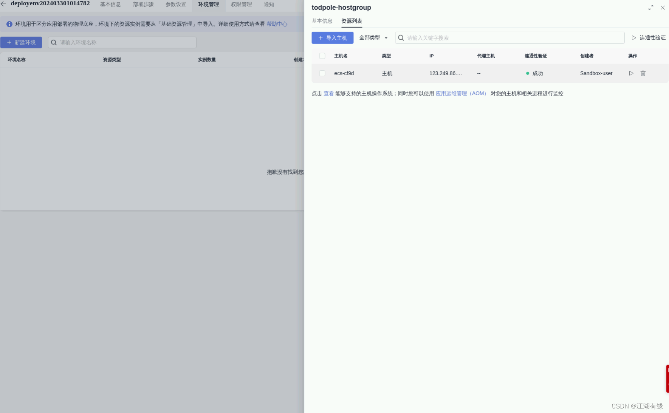Open the 权限管理 tab
This screenshot has height=413, width=669.
pyautogui.click(x=241, y=5)
